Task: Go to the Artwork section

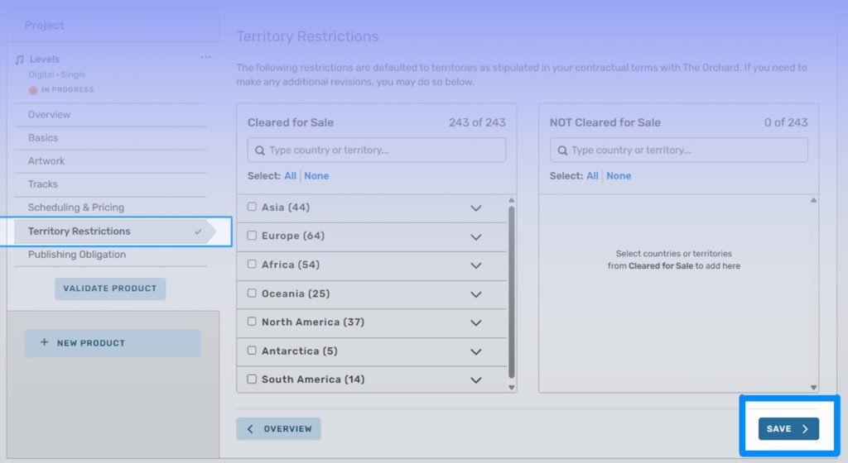Action: click(46, 161)
